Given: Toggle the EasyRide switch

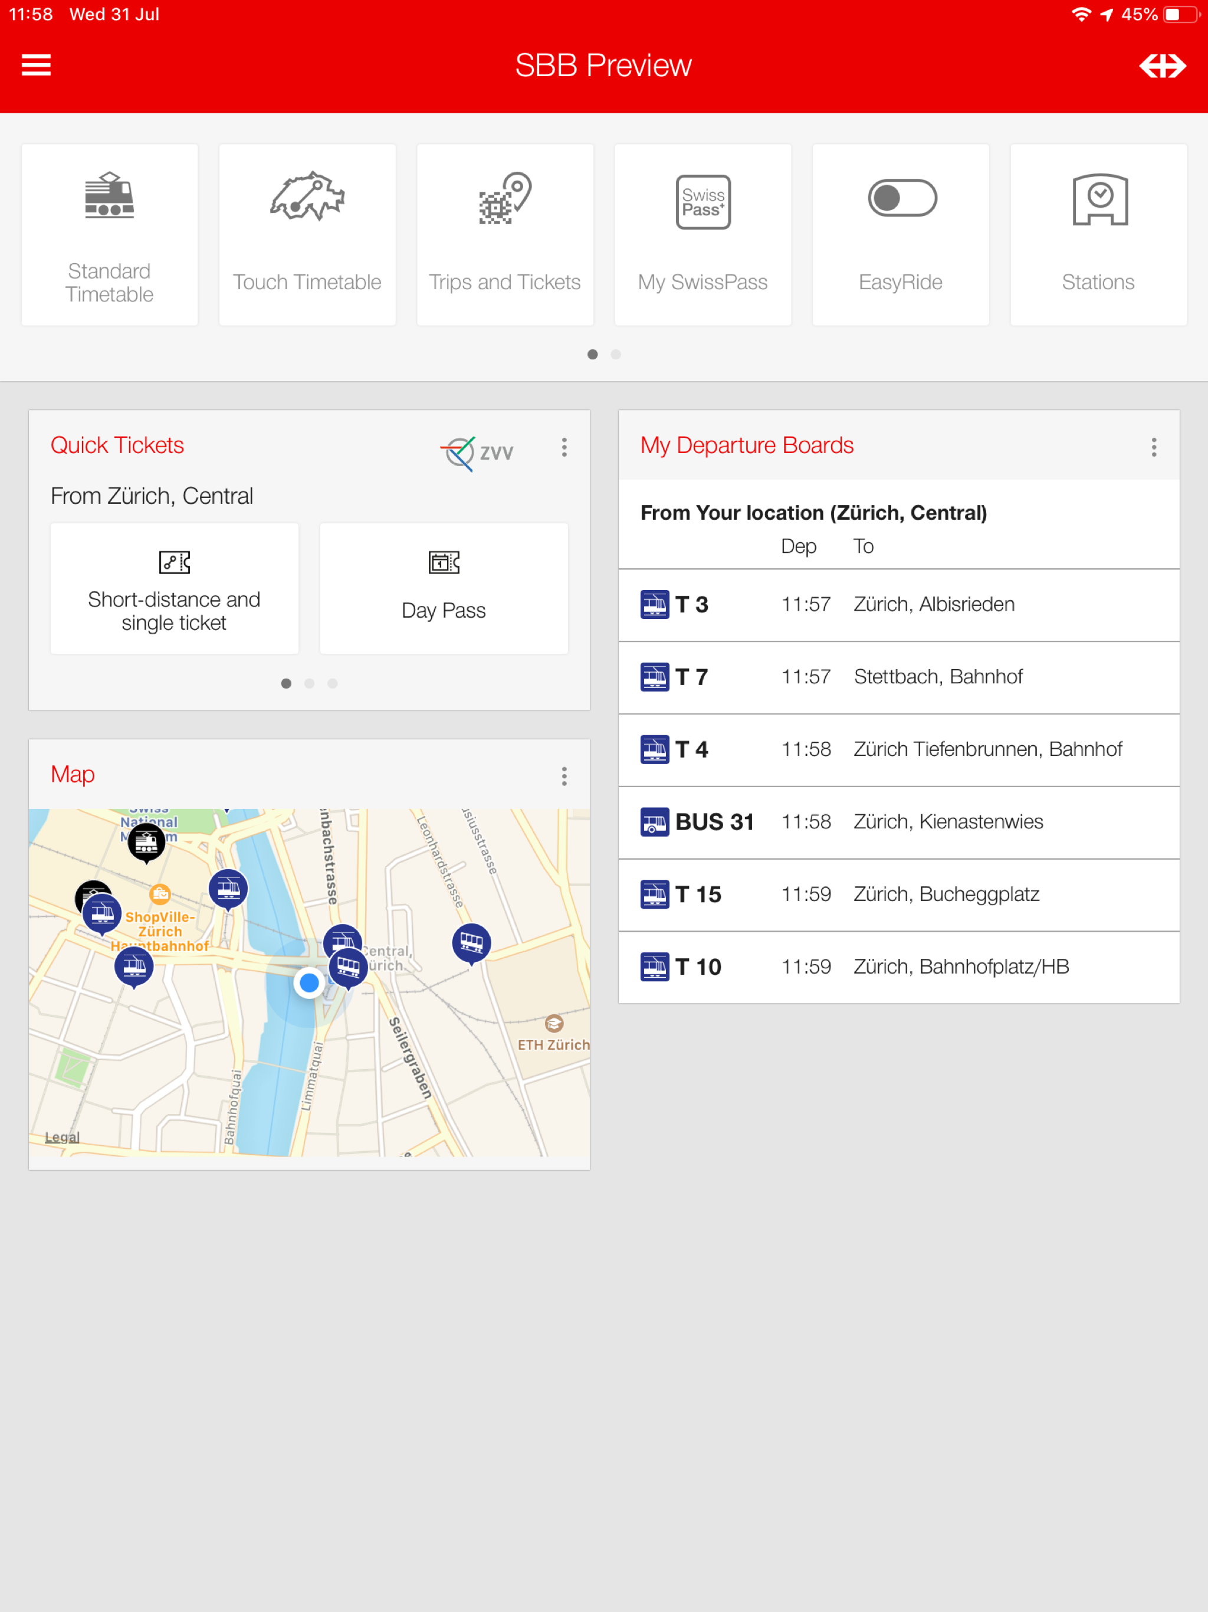Looking at the screenshot, I should point(901,199).
